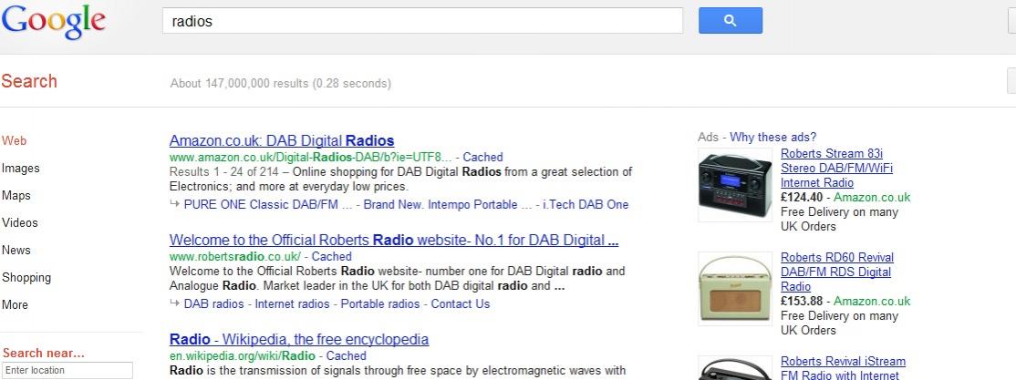Open Cached link for the Wikipedia result

point(346,355)
